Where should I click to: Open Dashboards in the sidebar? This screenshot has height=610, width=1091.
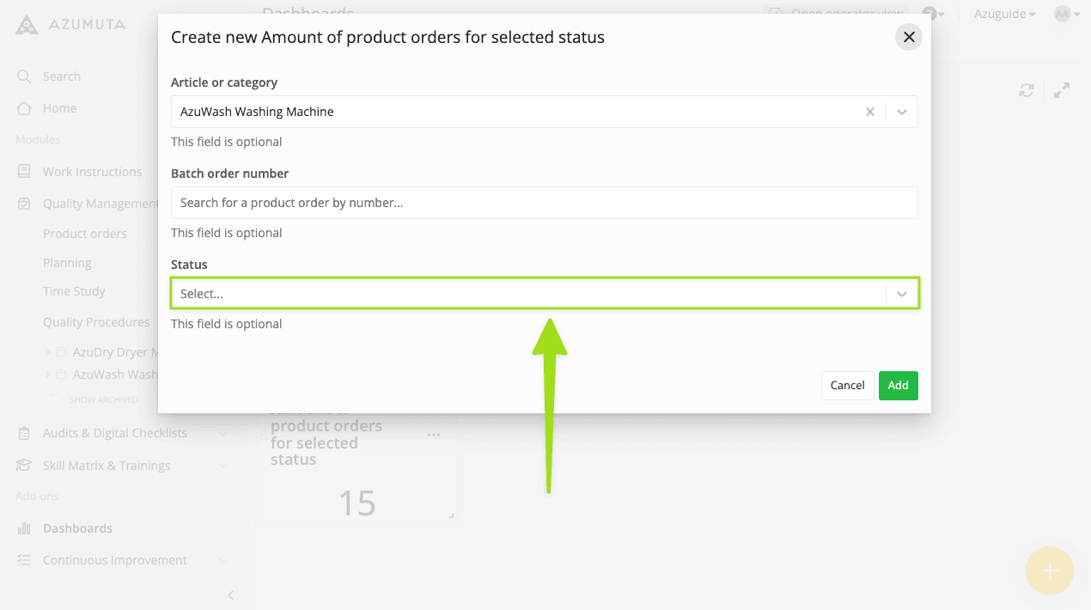[x=77, y=528]
